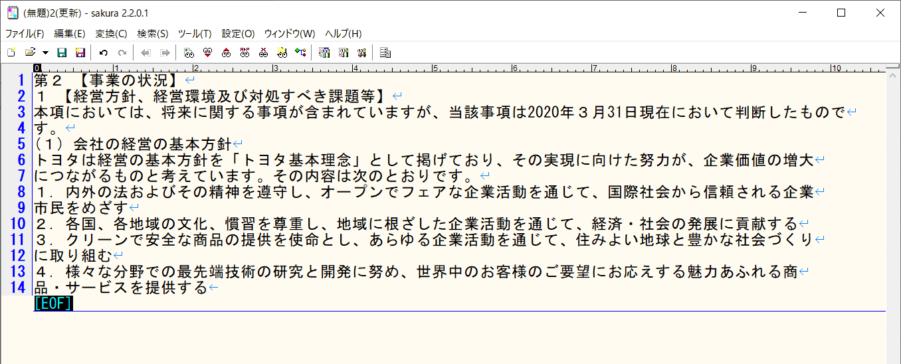Open the 設定(O) menu
This screenshot has height=364, width=901.
click(x=238, y=34)
